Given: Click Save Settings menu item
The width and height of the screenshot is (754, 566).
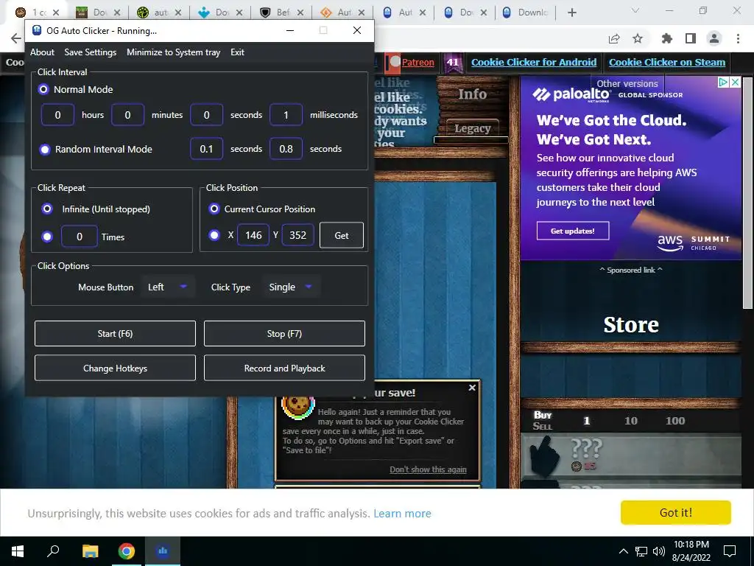Looking at the screenshot, I should coord(91,52).
